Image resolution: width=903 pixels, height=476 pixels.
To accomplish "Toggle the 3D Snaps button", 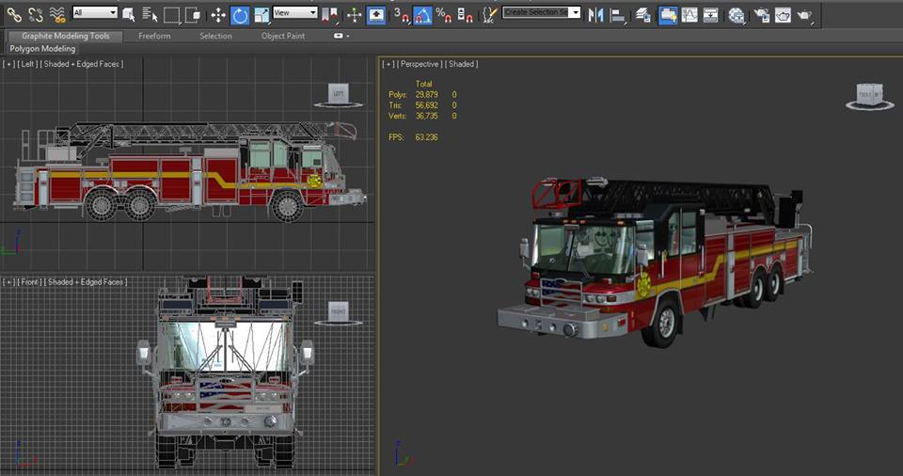I will [x=401, y=14].
